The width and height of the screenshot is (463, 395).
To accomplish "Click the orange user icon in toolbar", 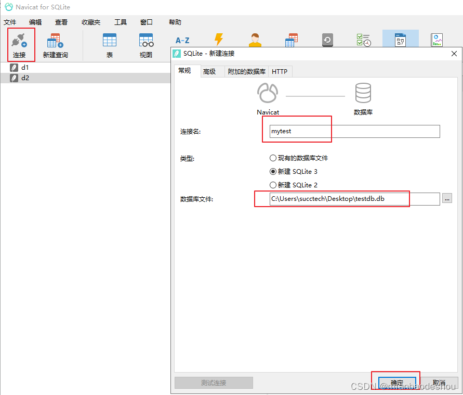I will (255, 40).
